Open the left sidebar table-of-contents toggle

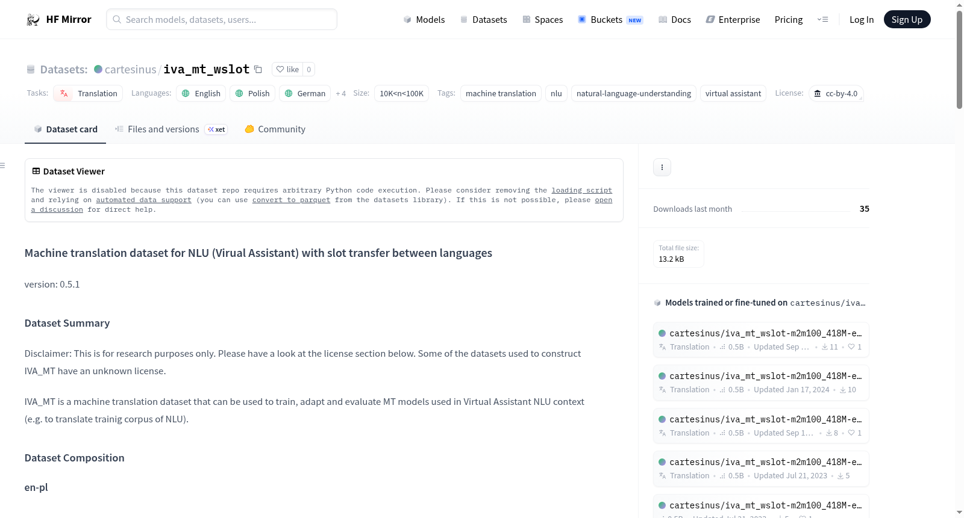pyautogui.click(x=2, y=165)
